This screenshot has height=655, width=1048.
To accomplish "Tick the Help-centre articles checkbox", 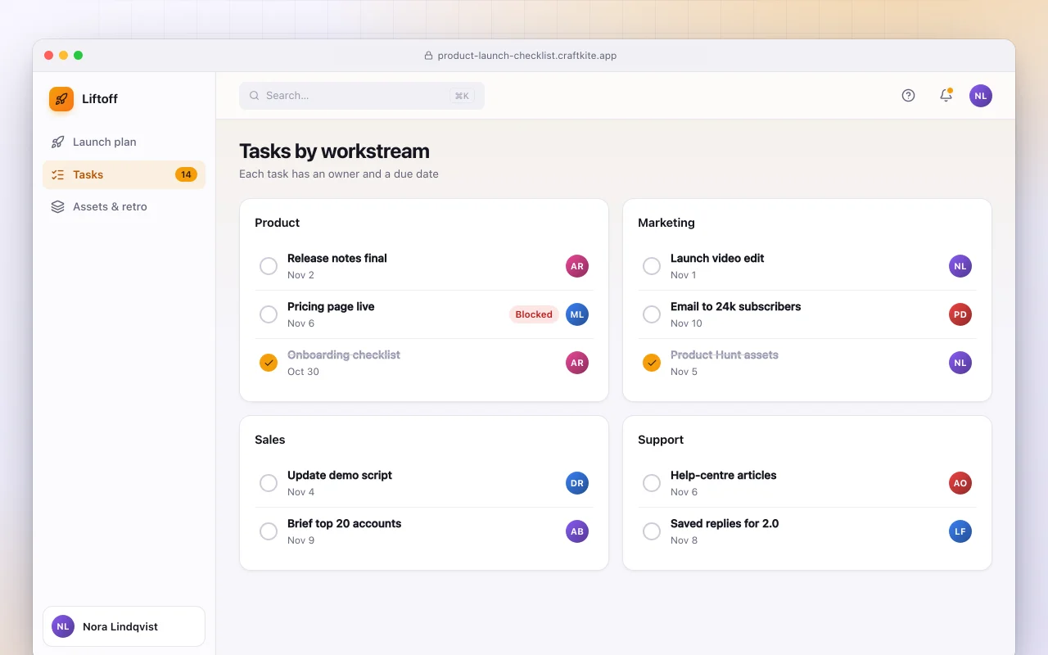I will 652,483.
